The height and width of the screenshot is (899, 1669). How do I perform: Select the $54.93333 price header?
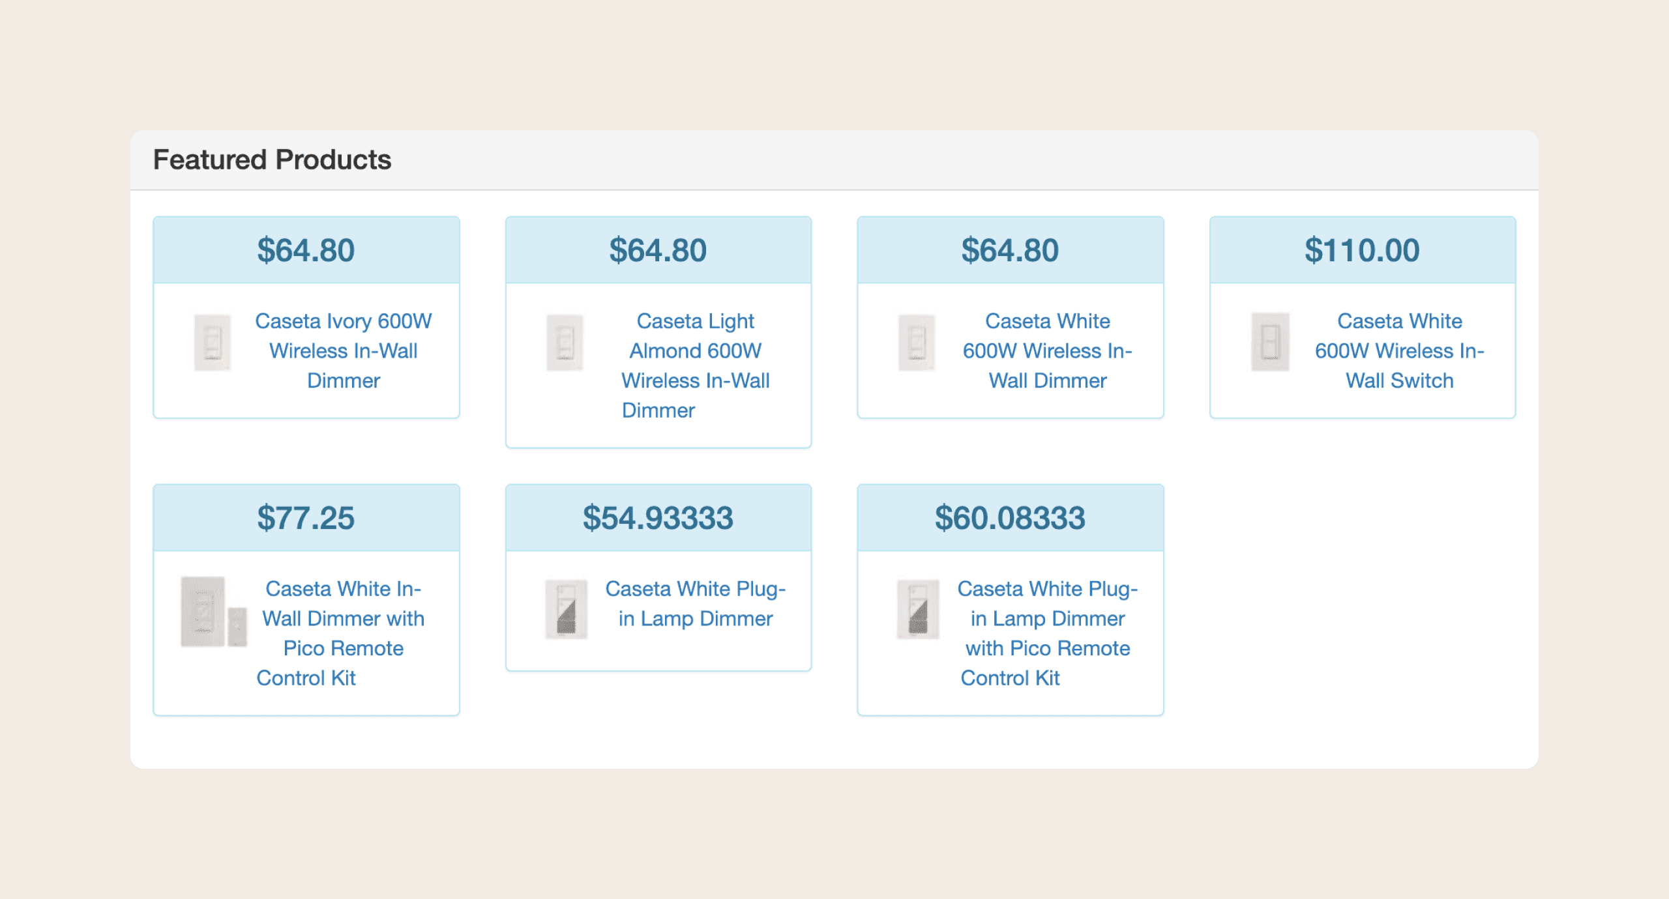(x=658, y=518)
